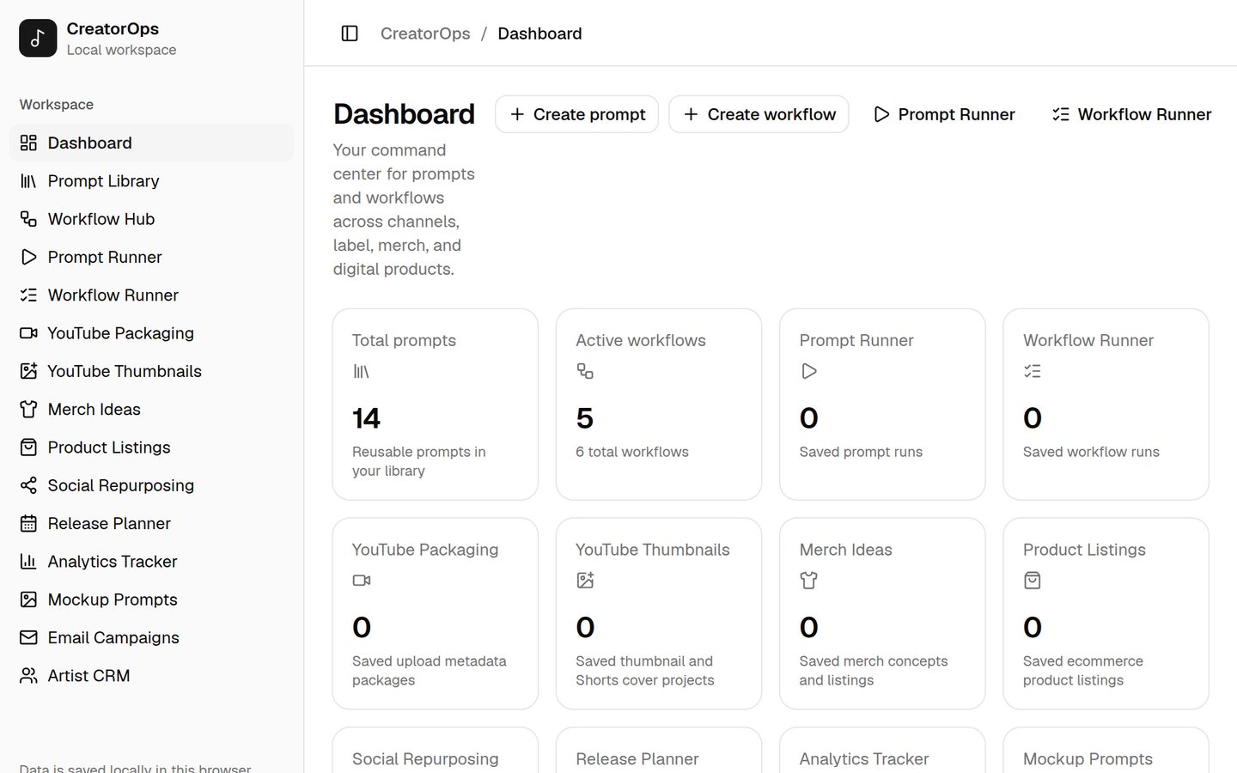
Task: Go to Release Planner in sidebar
Action: pyautogui.click(x=151, y=524)
